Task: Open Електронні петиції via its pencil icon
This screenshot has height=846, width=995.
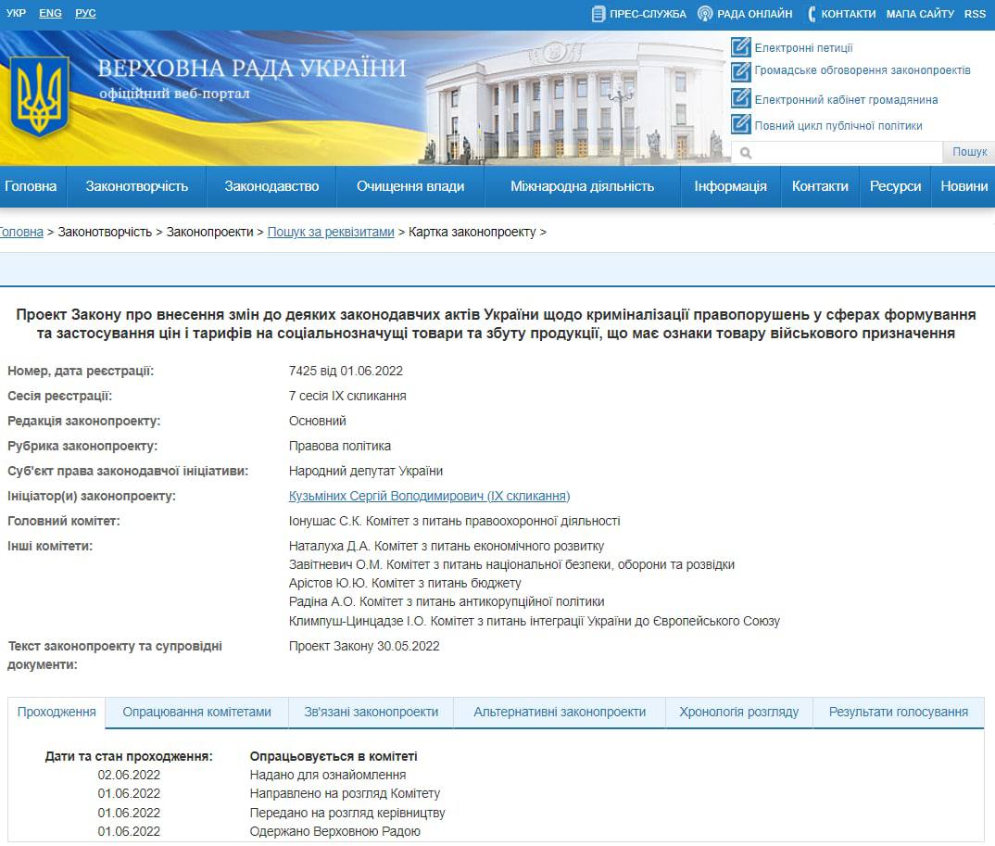Action: (x=740, y=47)
